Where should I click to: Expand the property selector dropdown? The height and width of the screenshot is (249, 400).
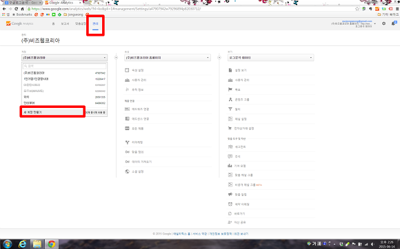(168, 58)
